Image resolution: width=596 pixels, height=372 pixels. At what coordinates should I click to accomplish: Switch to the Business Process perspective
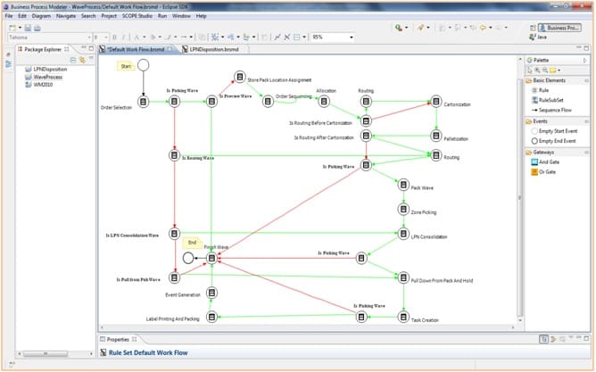(x=559, y=28)
